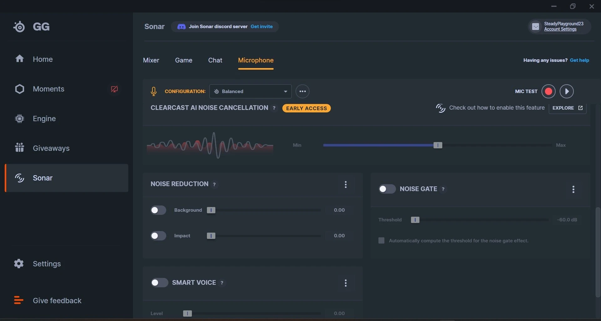
Task: Click the Sonar page title
Action: 154,27
